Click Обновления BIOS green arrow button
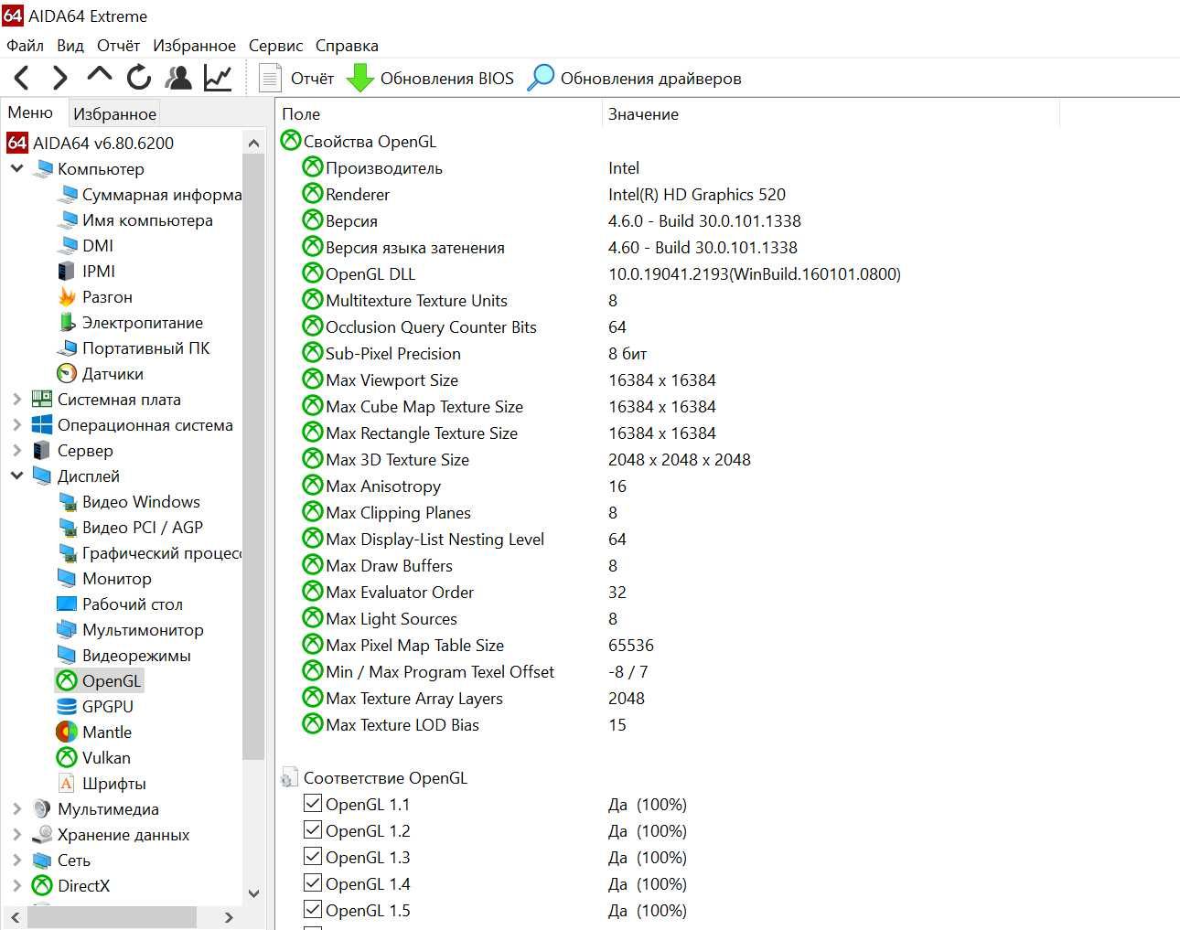 (x=430, y=79)
